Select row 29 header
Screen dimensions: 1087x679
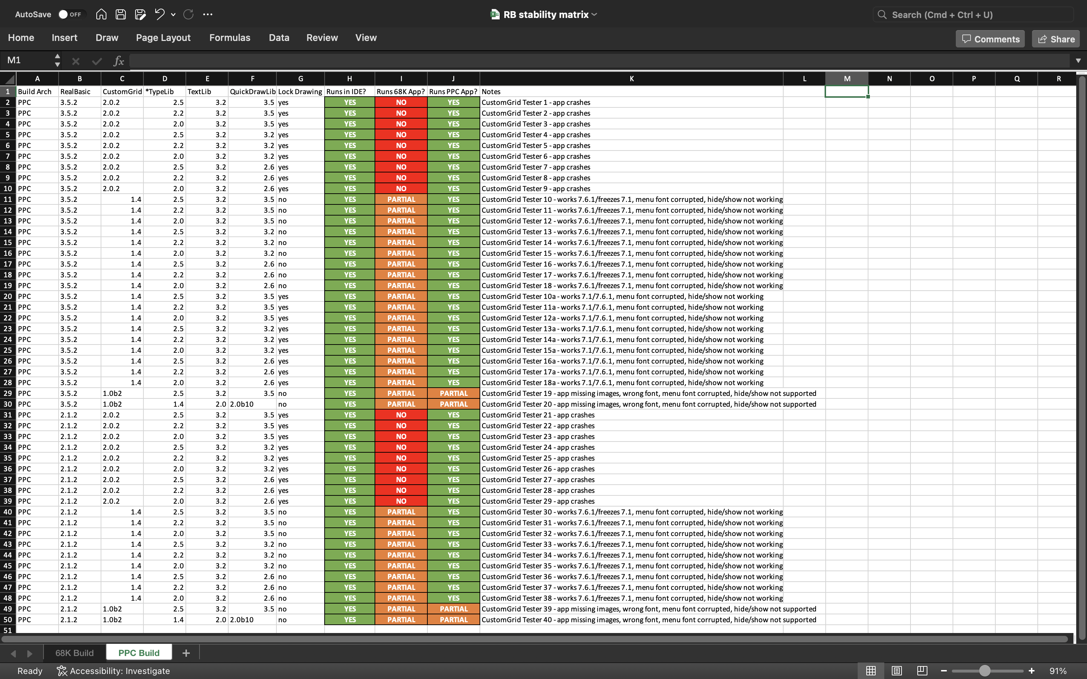pyautogui.click(x=8, y=393)
